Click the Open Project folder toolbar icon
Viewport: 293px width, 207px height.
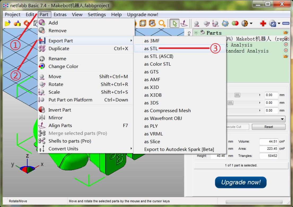pyautogui.click(x=8, y=23)
